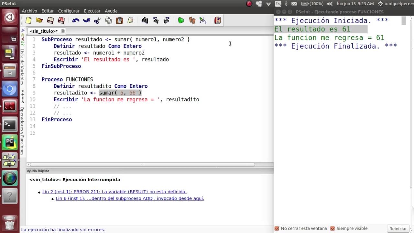Open the Ejecutar menu
Image resolution: width=414 pixels, height=233 pixels.
pos(92,11)
